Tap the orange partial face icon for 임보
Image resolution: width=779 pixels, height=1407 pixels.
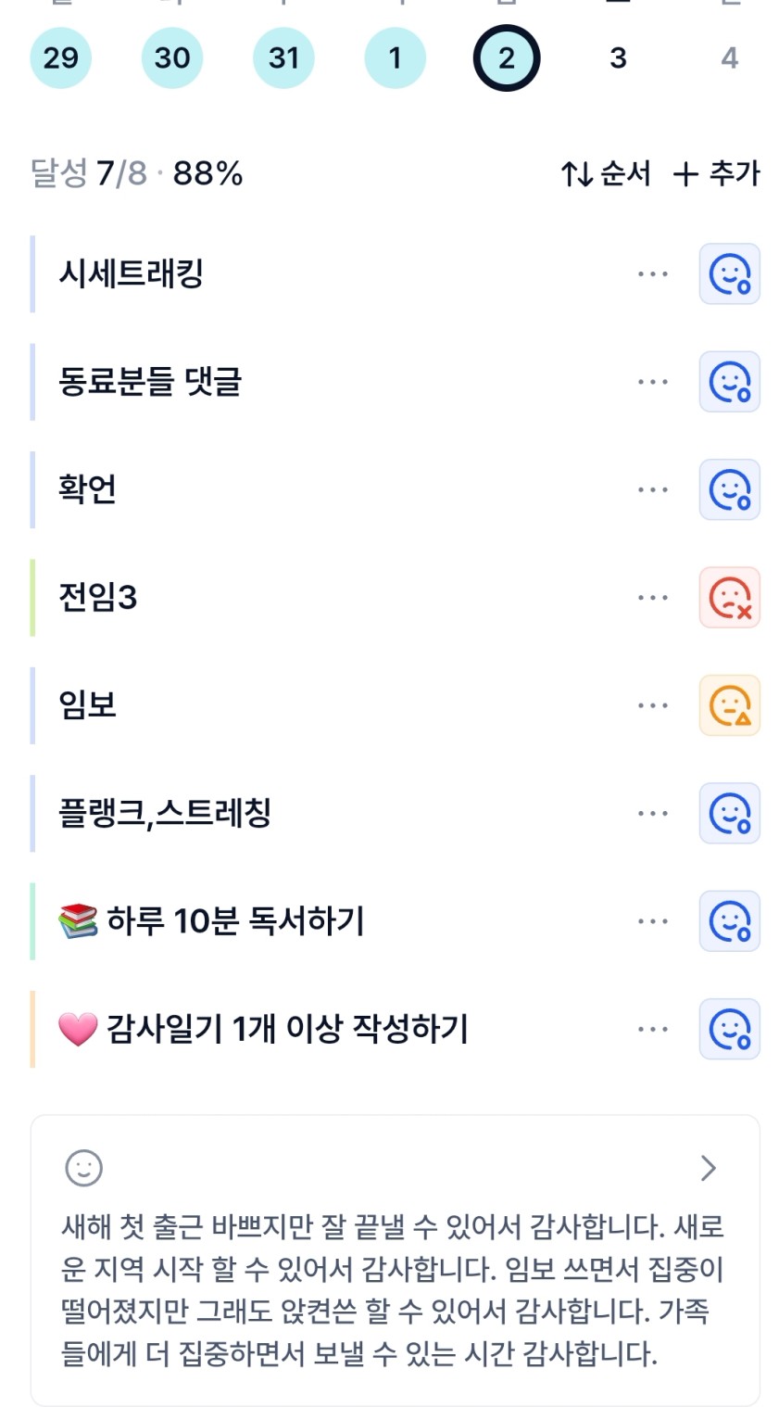click(x=729, y=705)
